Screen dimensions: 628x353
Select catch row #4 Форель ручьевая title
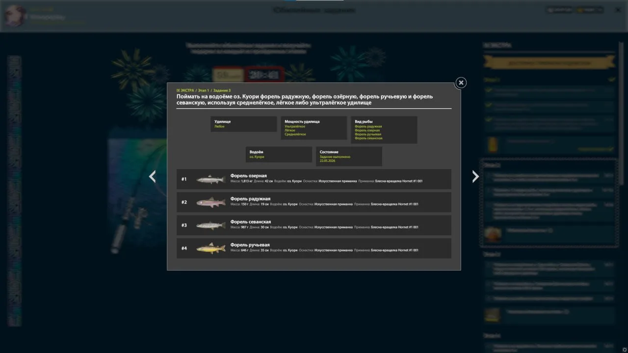250,245
